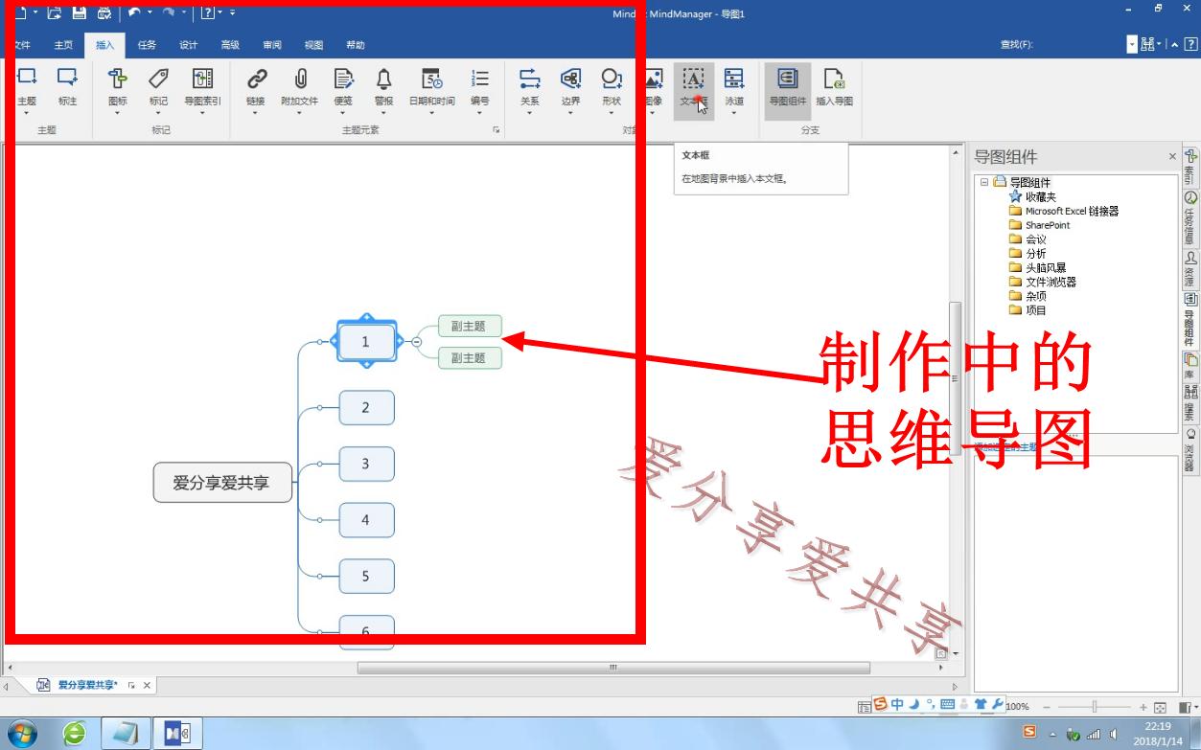Insert a 标注 (Callout) topic

point(65,91)
